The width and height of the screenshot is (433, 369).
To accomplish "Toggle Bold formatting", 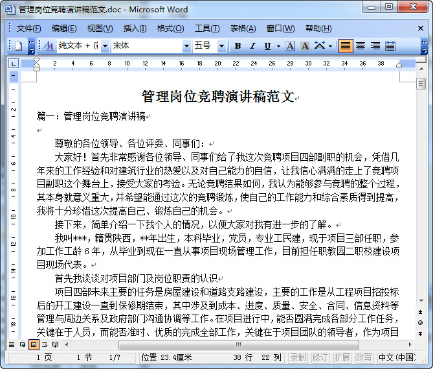I will pos(238,46).
